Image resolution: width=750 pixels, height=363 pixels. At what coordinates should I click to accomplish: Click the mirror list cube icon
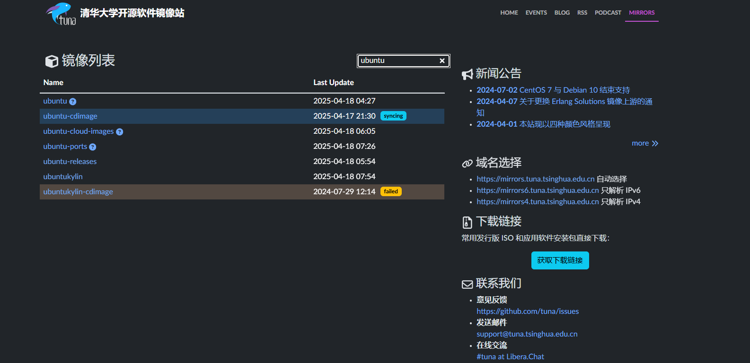pos(52,61)
